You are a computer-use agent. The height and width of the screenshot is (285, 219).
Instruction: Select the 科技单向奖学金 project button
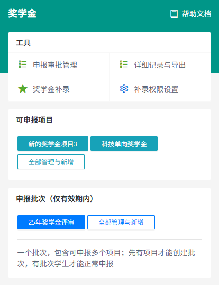point(124,144)
